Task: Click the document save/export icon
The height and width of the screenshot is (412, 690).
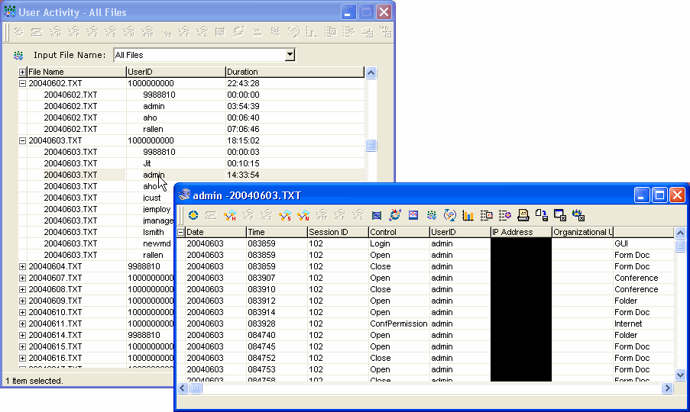Action: pyautogui.click(x=542, y=215)
